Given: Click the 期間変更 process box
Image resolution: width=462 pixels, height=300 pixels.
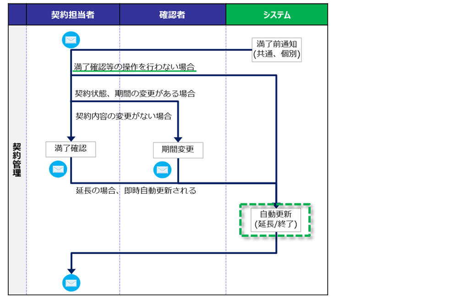Looking at the screenshot, I should [178, 150].
